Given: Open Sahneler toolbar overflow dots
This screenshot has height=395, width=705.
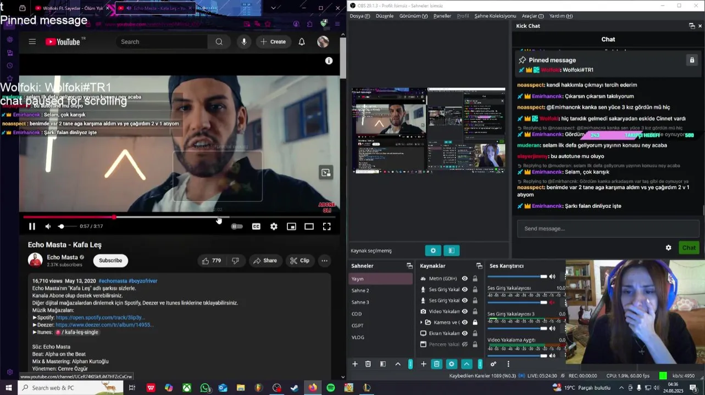Looking at the screenshot, I should pos(410,364).
